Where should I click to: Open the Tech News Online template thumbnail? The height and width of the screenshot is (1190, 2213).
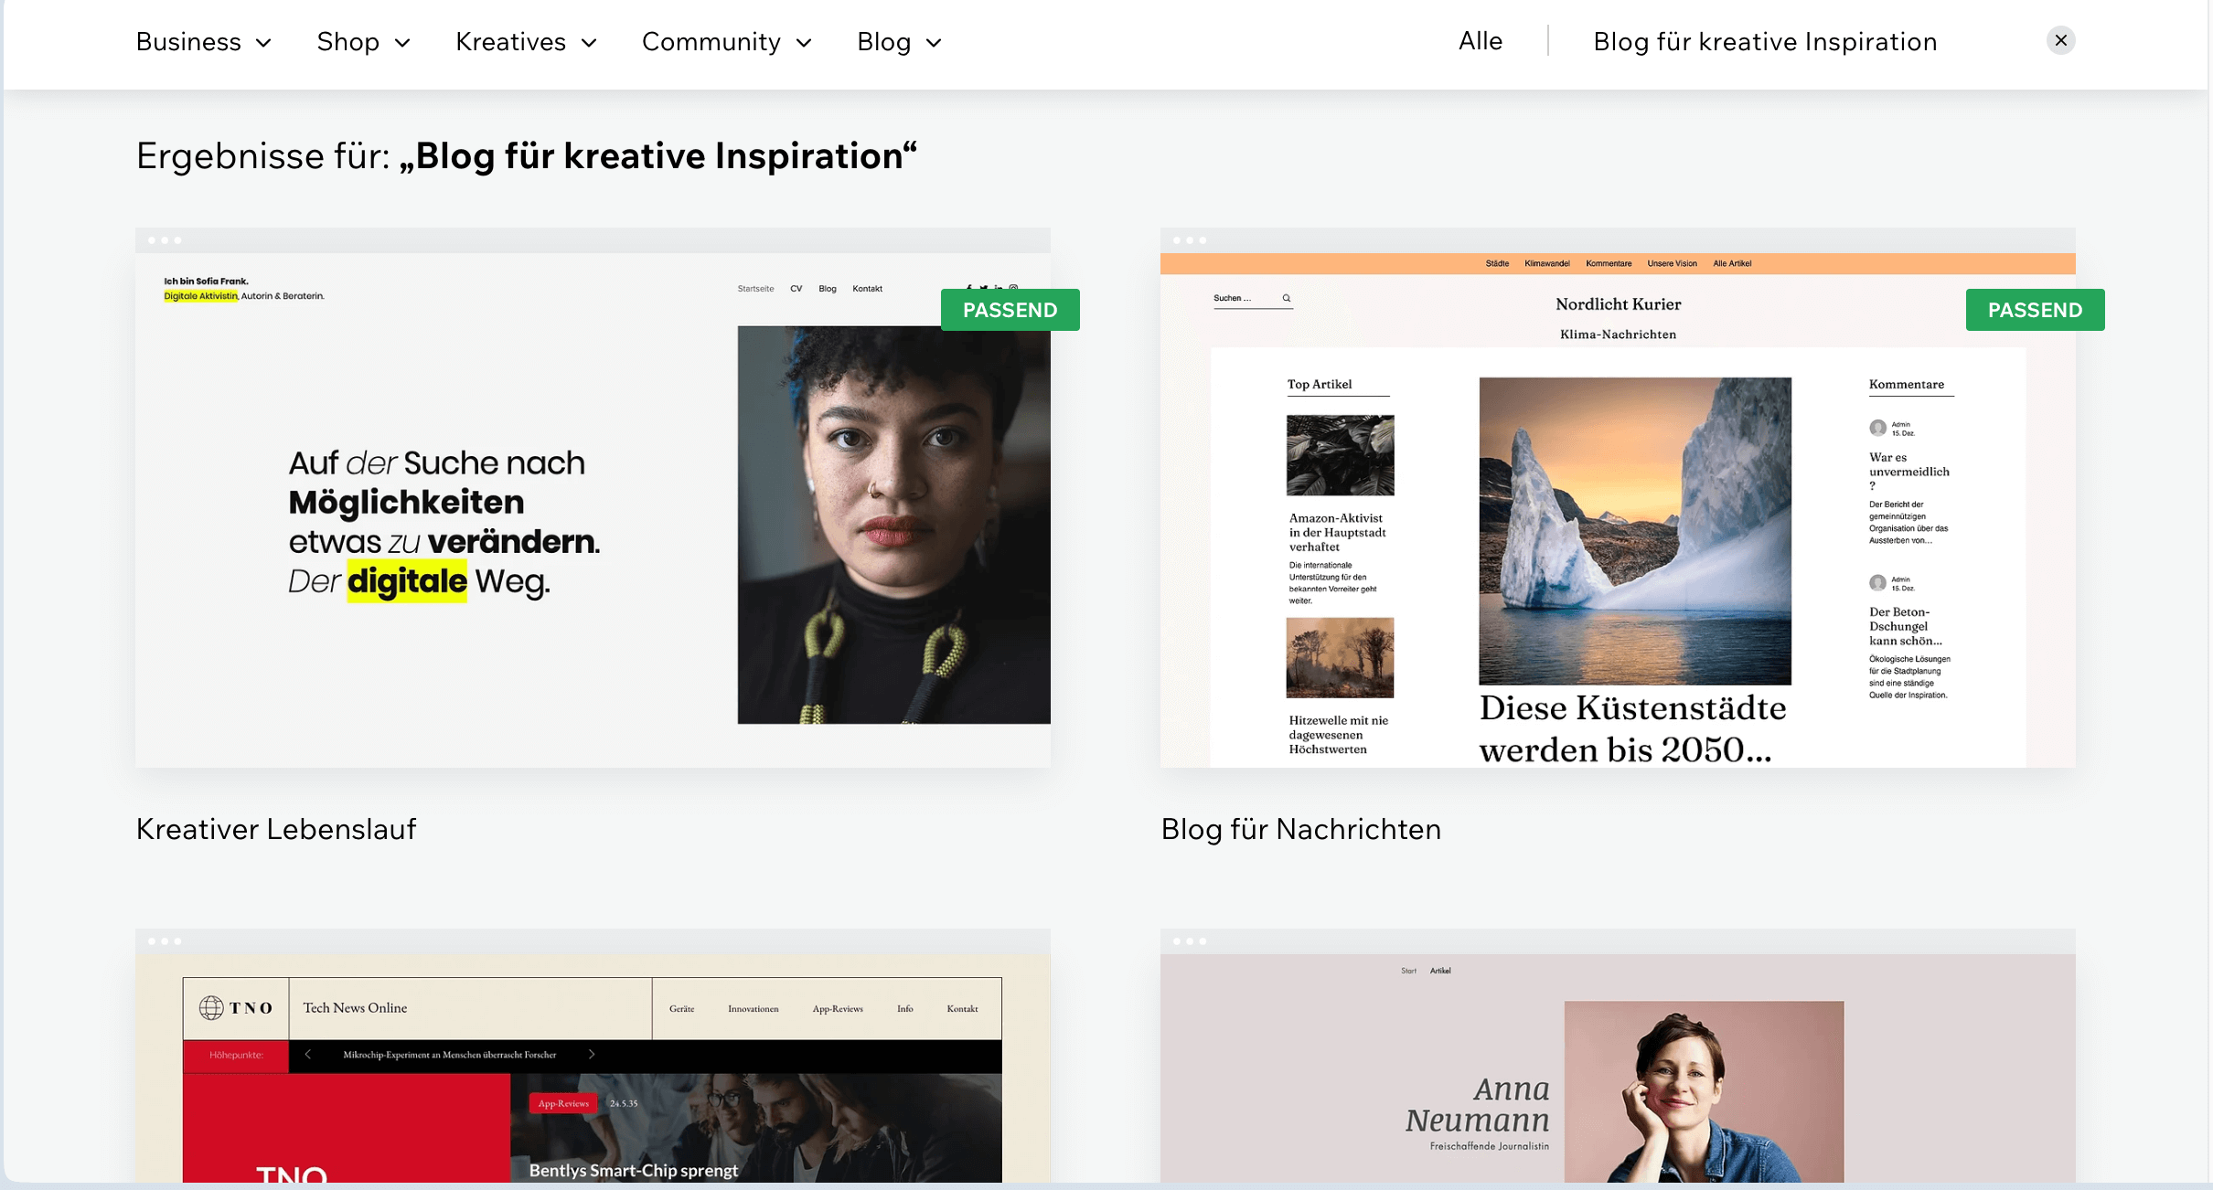click(x=593, y=1056)
